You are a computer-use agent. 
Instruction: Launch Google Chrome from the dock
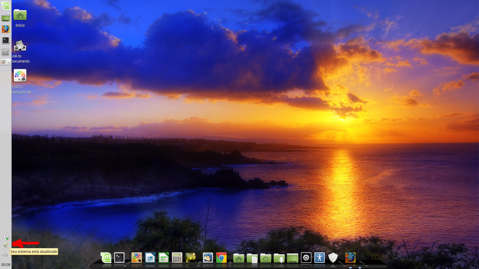[x=222, y=258]
